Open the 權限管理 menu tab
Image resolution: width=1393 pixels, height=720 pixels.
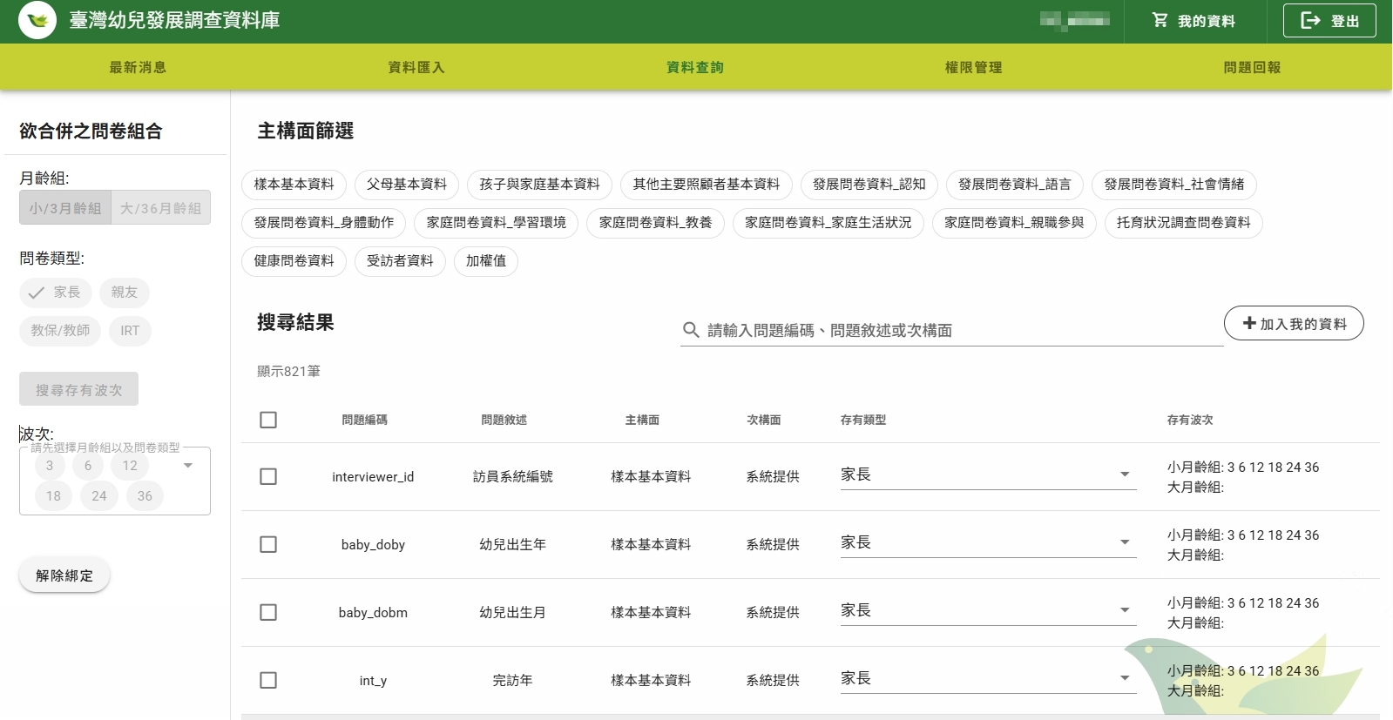(973, 68)
